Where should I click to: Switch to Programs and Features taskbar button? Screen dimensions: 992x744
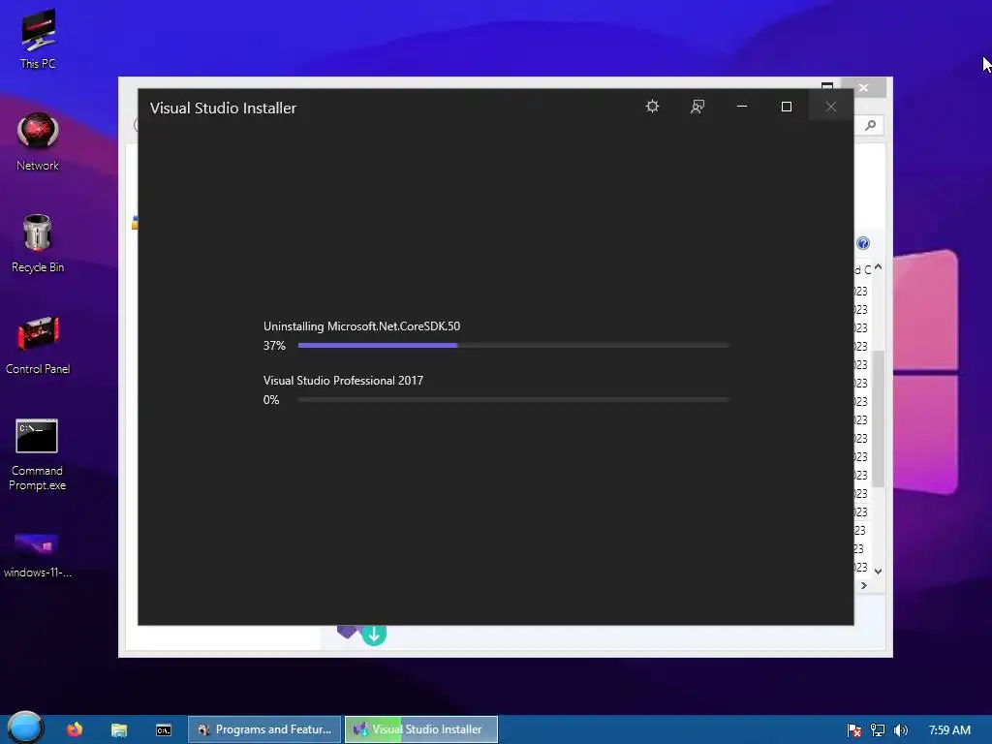click(x=264, y=729)
